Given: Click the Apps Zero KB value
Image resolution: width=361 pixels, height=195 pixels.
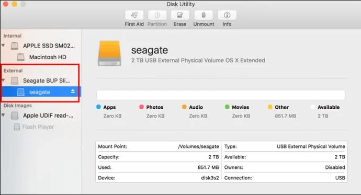Looking at the screenshot, I should pos(112,116).
